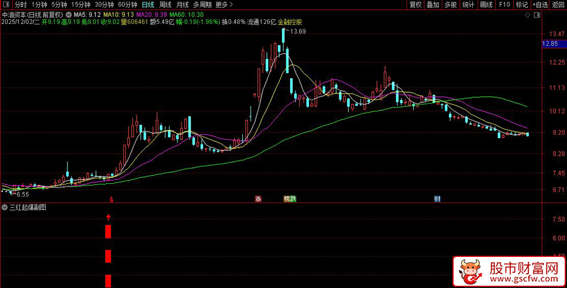Switch to the 月线 monthly tab
This screenshot has height=288, width=567.
182,5
